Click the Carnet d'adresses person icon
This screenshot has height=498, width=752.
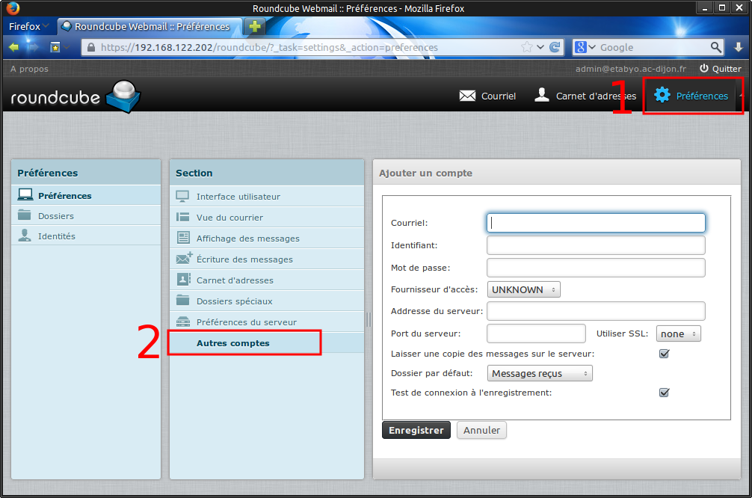(542, 95)
